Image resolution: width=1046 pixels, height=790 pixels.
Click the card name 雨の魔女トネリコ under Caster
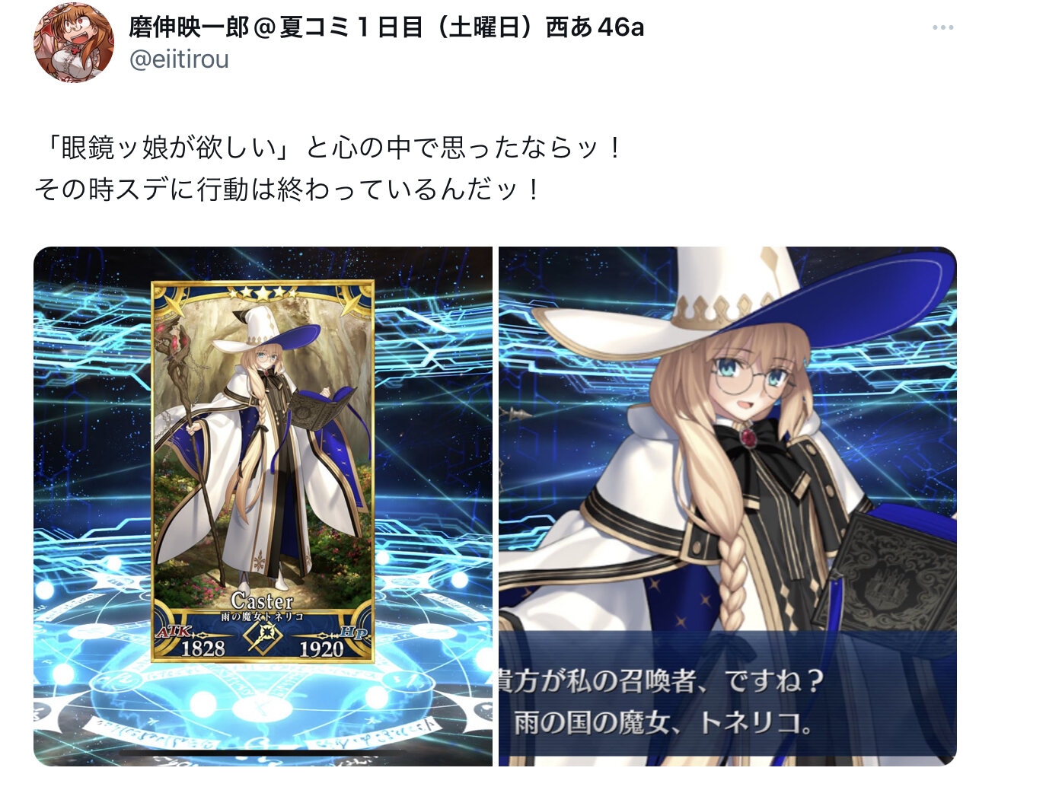pyautogui.click(x=263, y=616)
